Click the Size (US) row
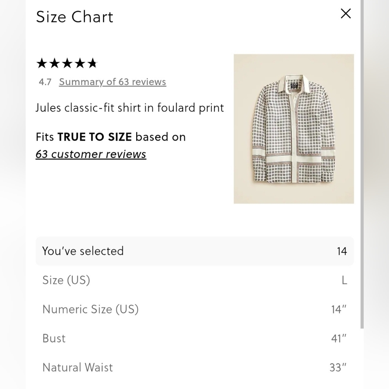389x389 pixels. tap(195, 280)
